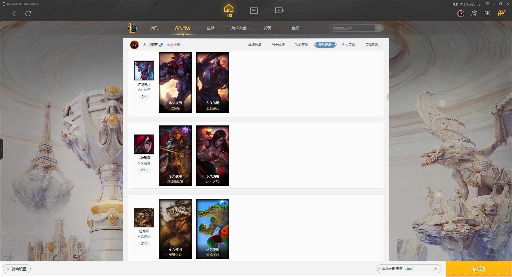The image size is (512, 277).
Task: Open the 我的战绩 tab
Action: (182, 28)
